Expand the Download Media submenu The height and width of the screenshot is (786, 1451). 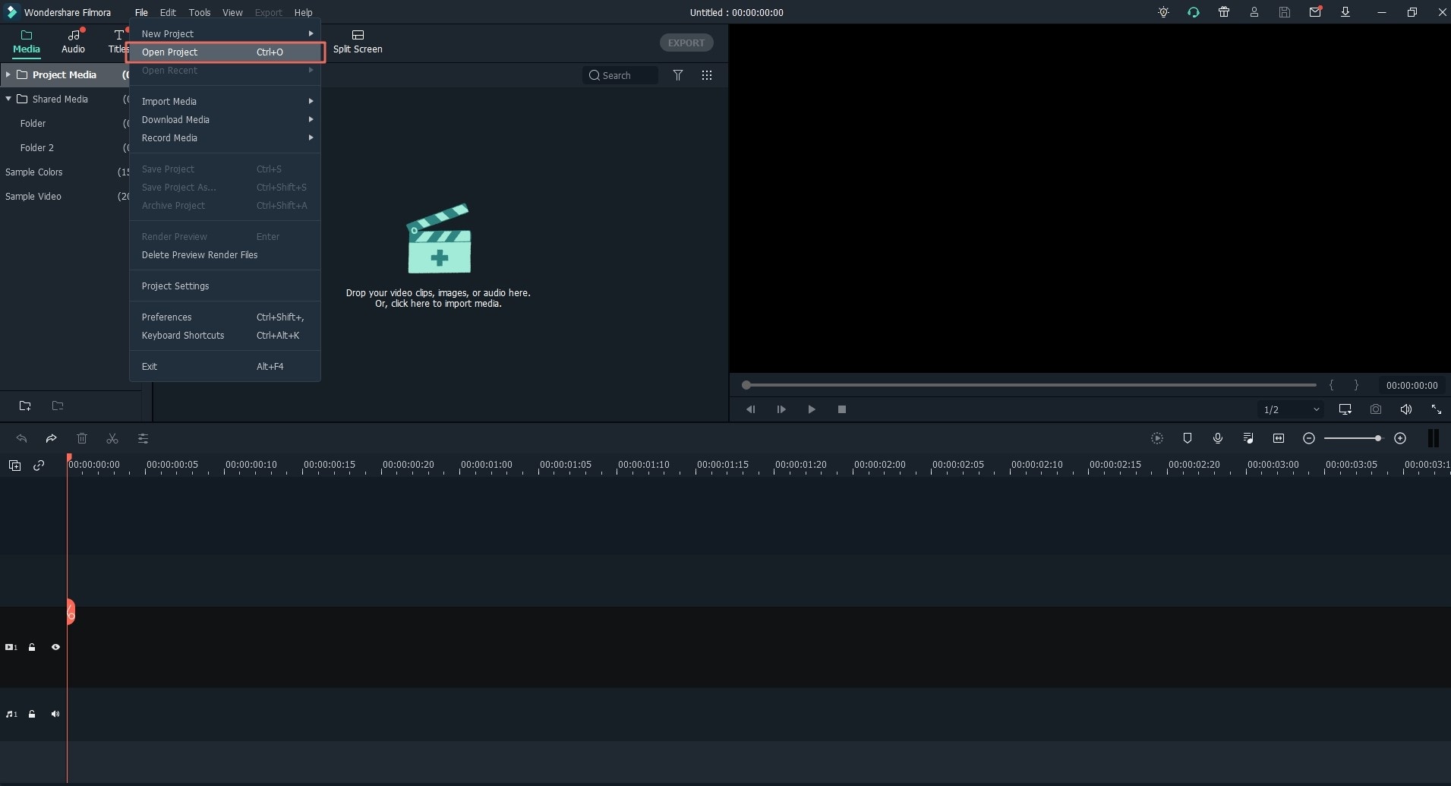(225, 119)
